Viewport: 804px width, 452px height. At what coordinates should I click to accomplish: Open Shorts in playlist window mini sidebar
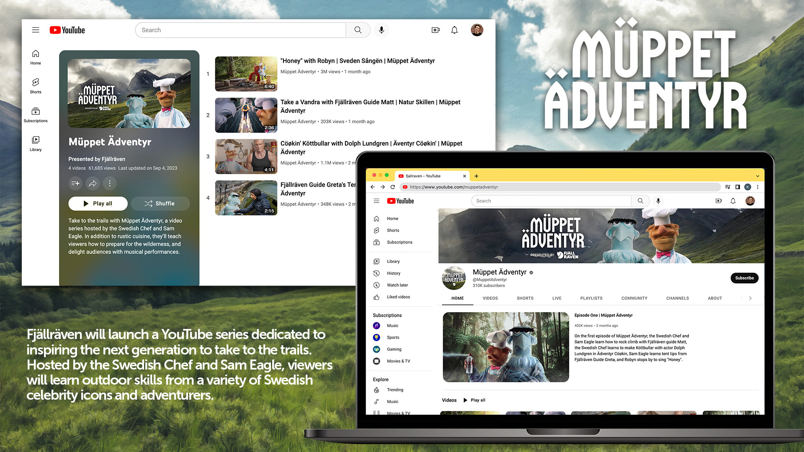(x=36, y=86)
